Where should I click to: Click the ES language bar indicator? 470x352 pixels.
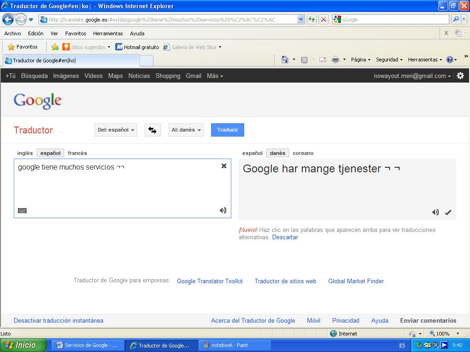[402, 346]
